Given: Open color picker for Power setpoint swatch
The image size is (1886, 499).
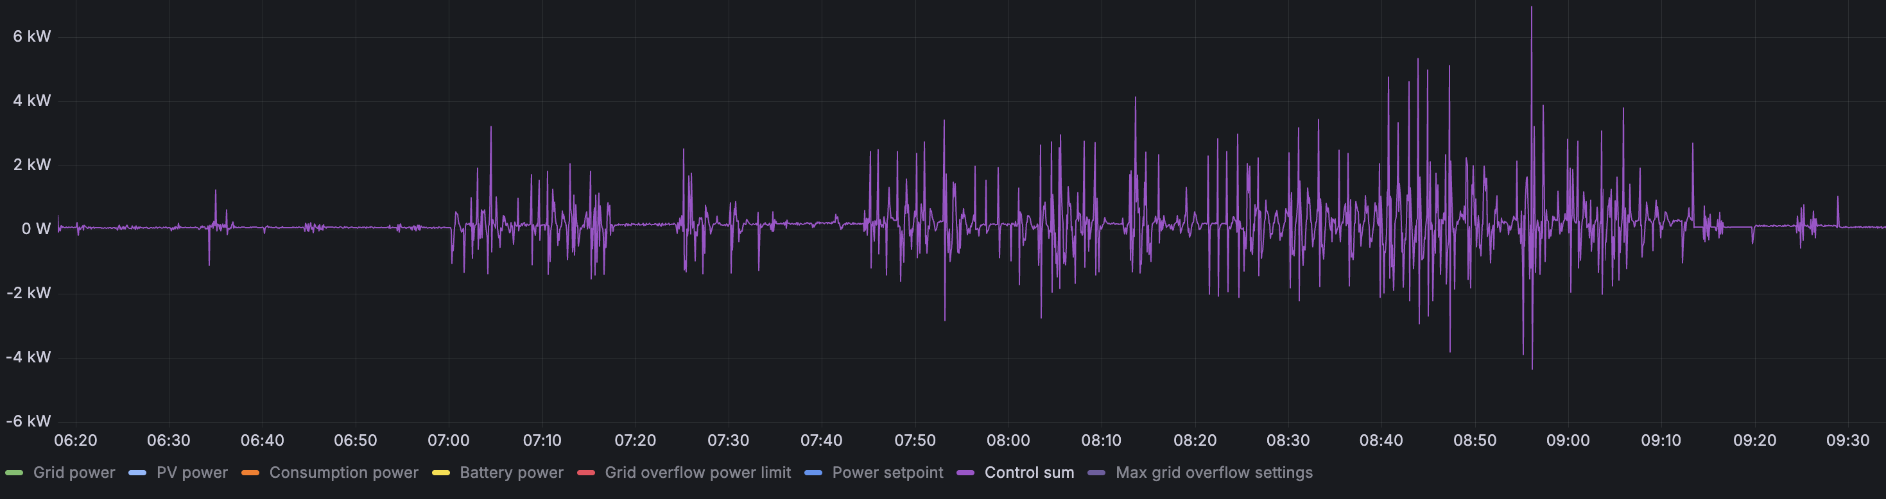Looking at the screenshot, I should pyautogui.click(x=813, y=473).
